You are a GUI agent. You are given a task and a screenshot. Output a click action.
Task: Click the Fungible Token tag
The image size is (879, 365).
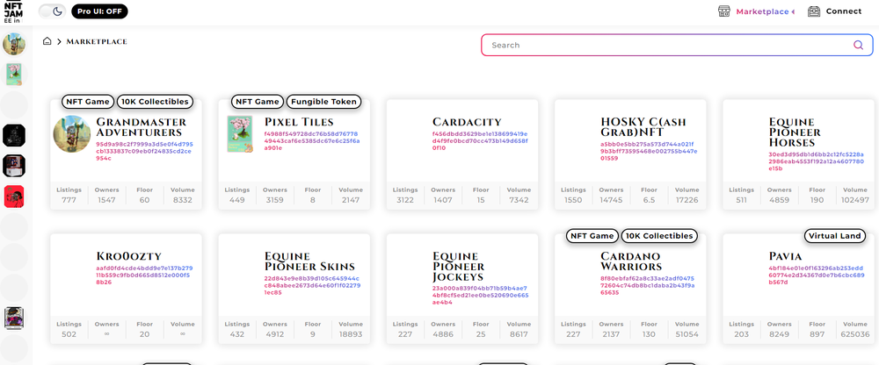(x=324, y=102)
